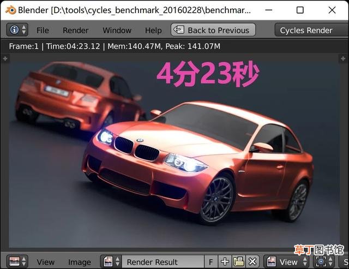Image resolution: width=349 pixels, height=269 pixels.
Task: Expand the top-right region plus toggle
Action: (343, 58)
